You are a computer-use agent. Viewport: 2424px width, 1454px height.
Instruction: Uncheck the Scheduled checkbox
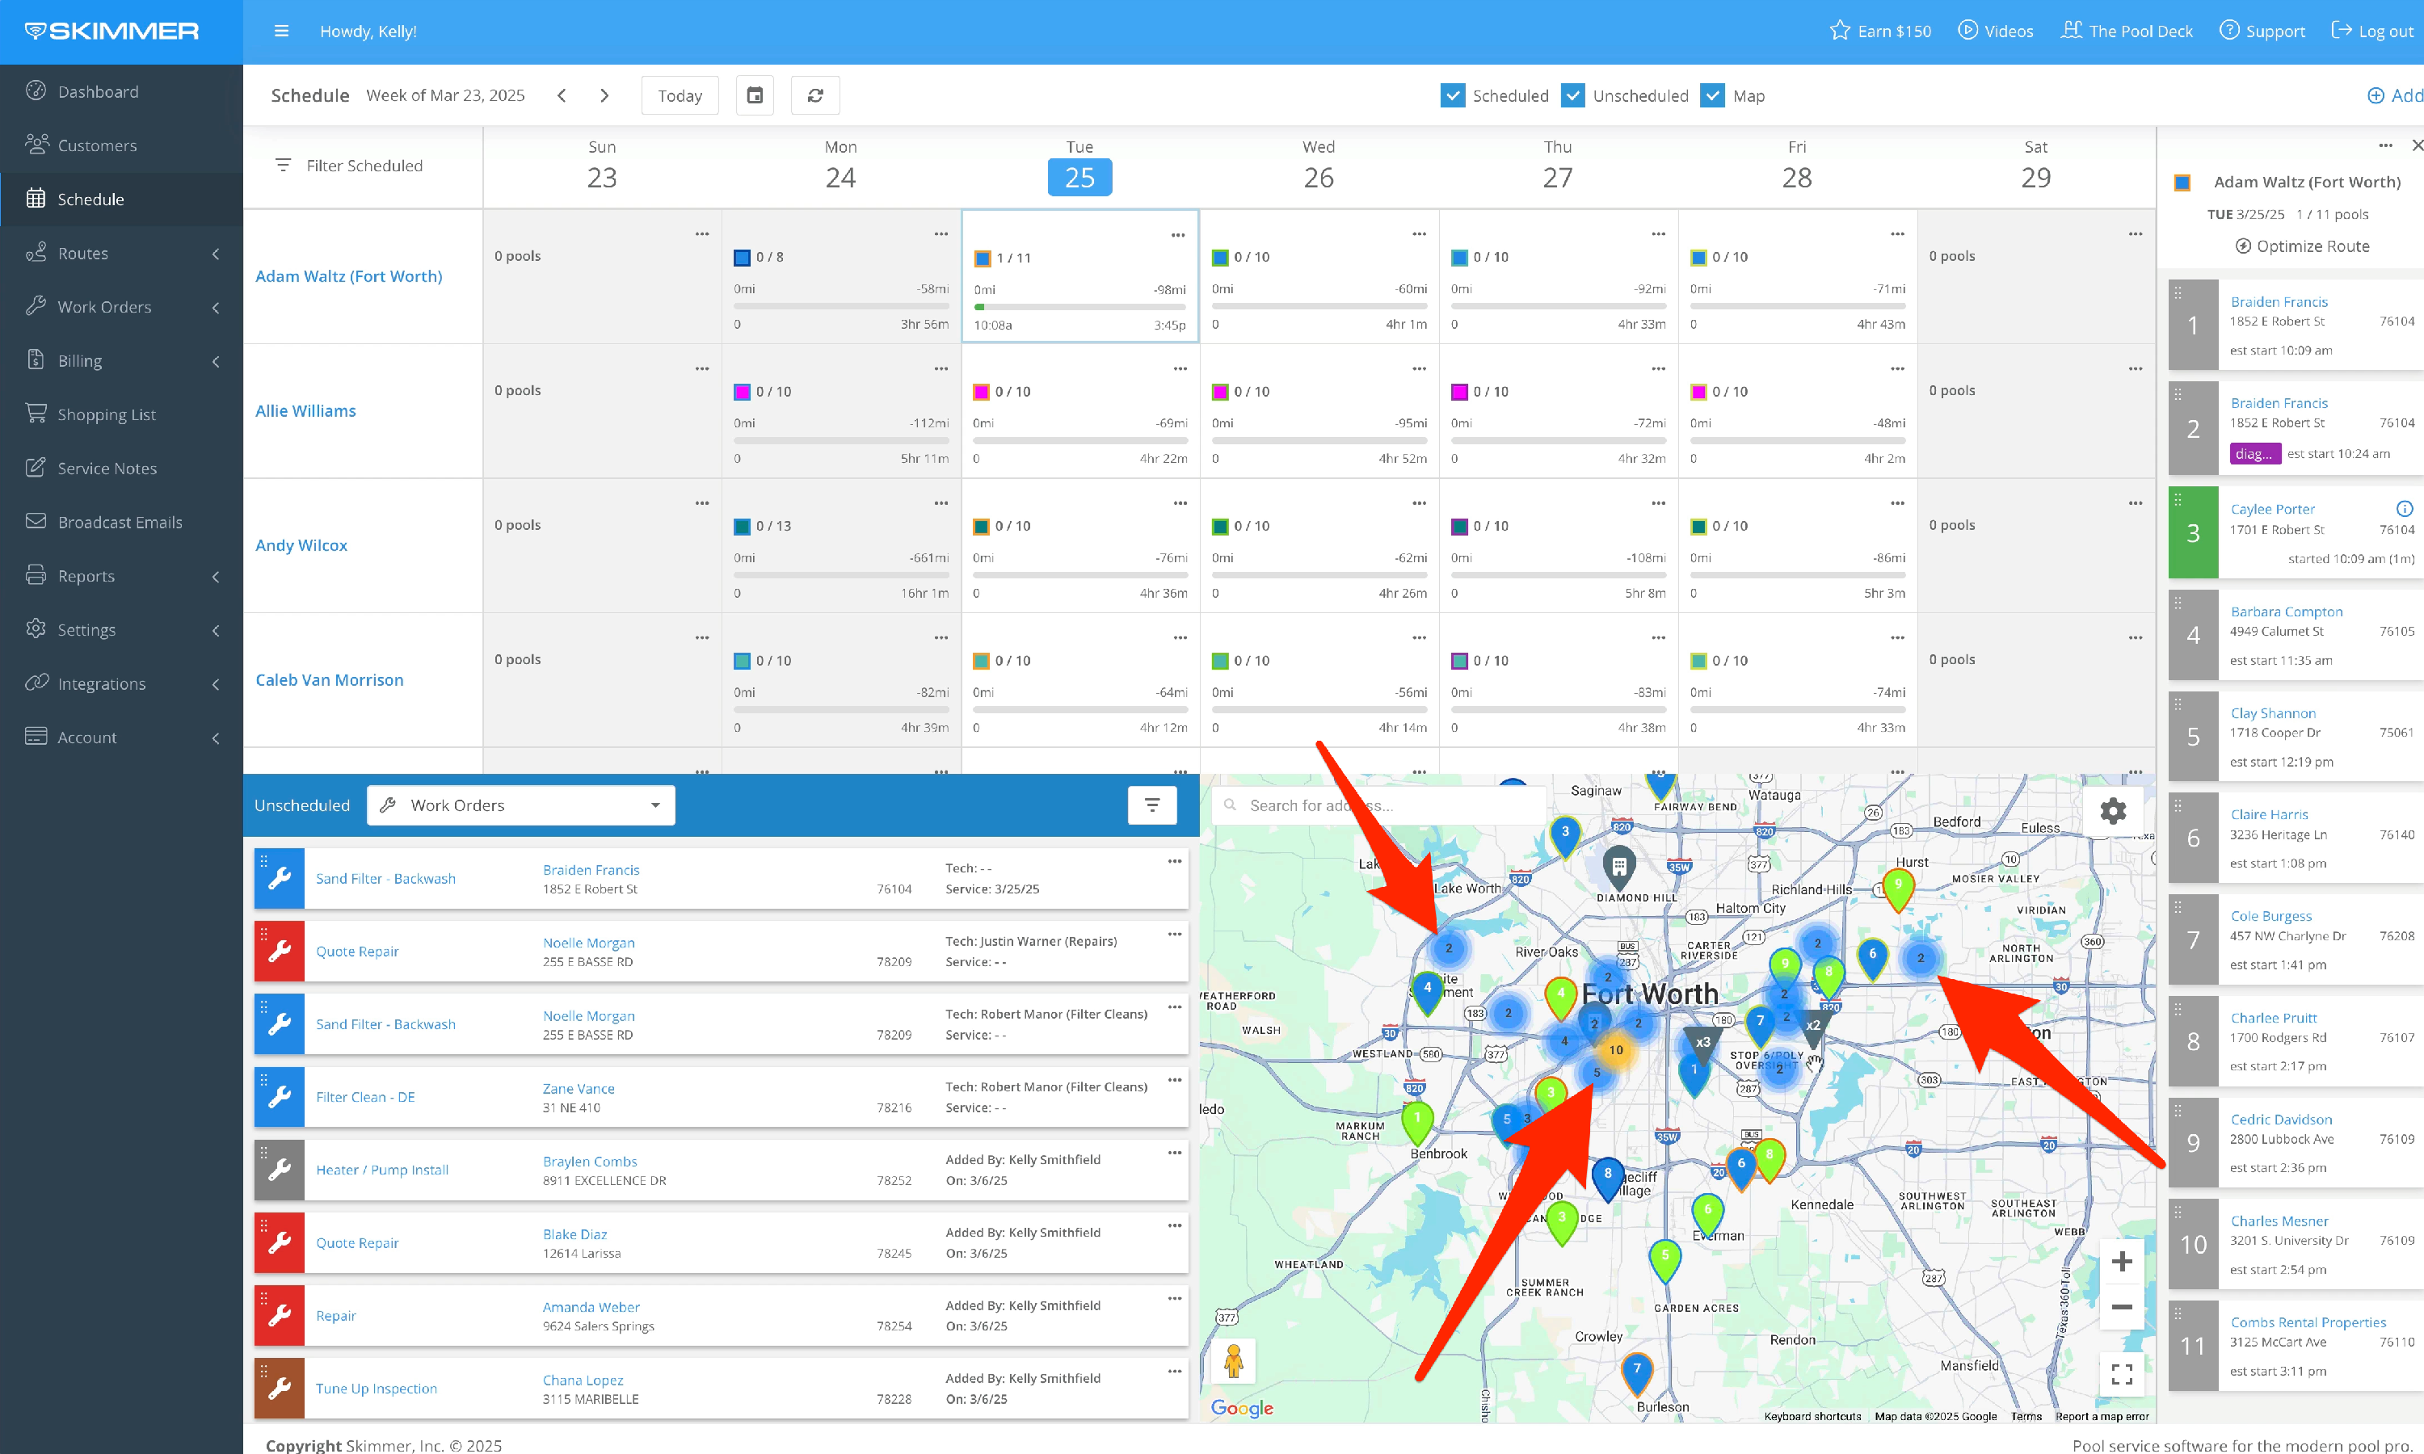point(1453,95)
